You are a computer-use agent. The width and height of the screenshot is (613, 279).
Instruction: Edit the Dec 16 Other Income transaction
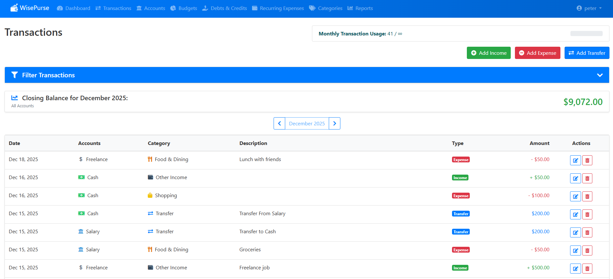point(575,178)
